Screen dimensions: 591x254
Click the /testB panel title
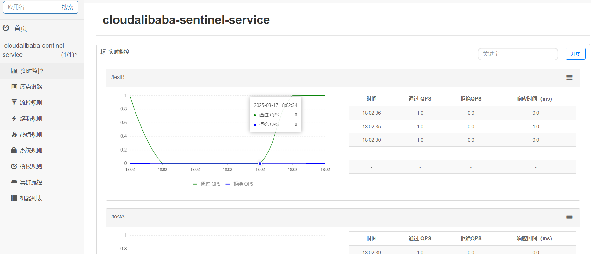(x=118, y=77)
